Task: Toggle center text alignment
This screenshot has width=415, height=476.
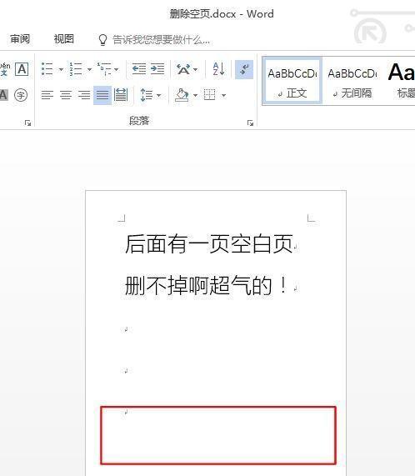Action: pos(66,95)
